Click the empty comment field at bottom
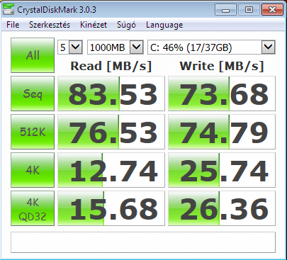The image size is (287, 260). pyautogui.click(x=143, y=242)
